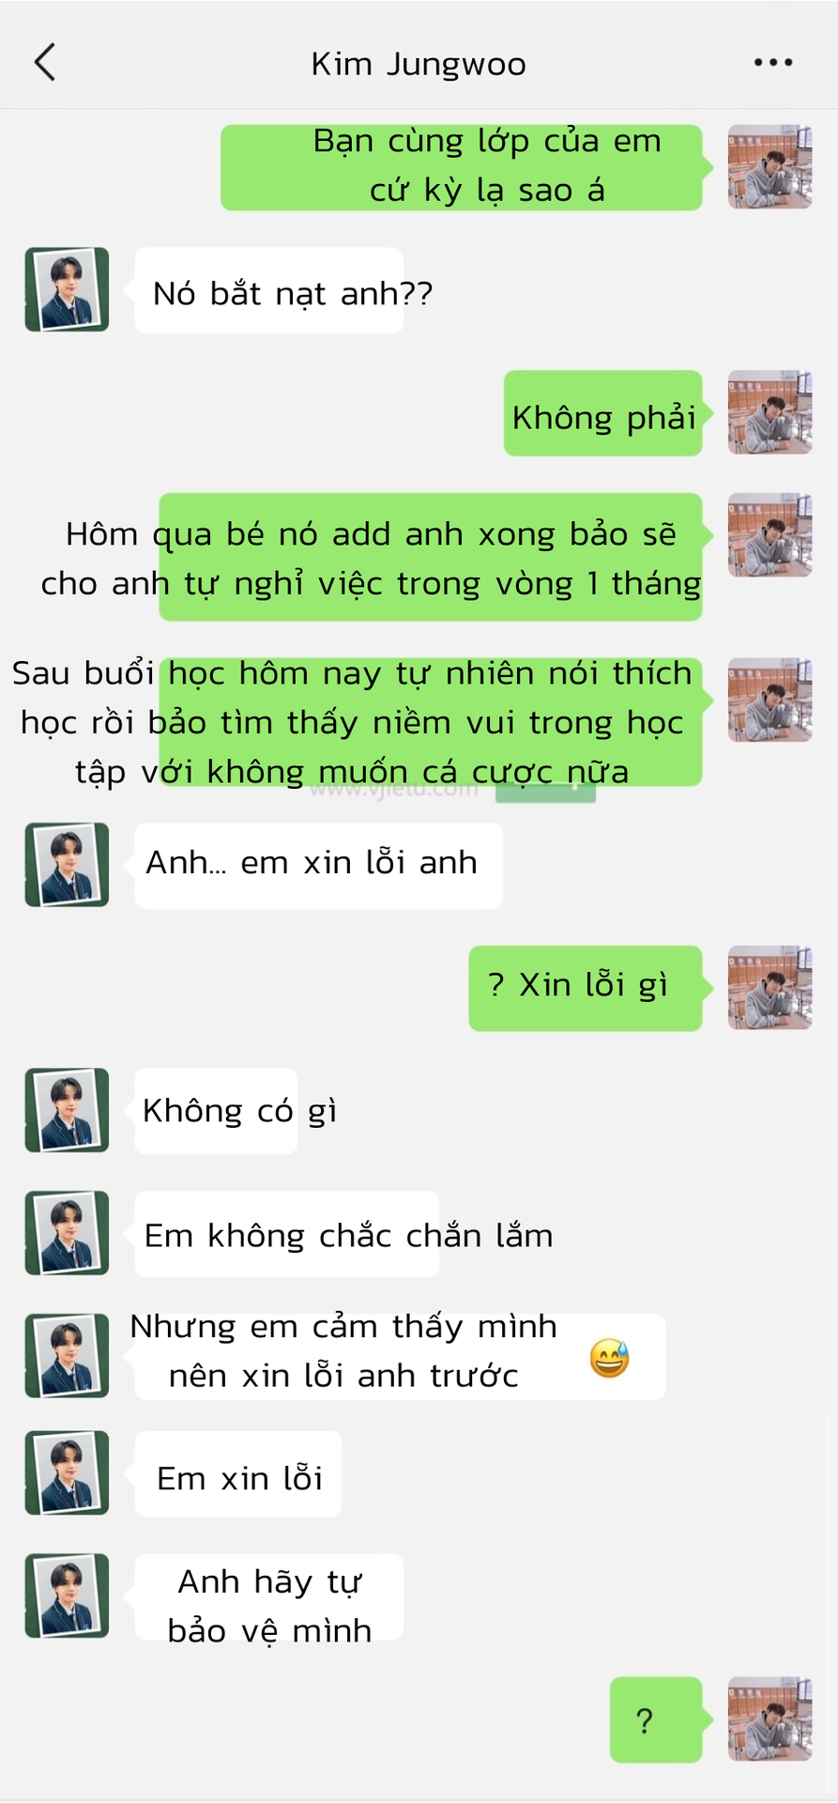The width and height of the screenshot is (838, 1803).
Task: Select 'Bạn cùng lớp của em' message bubble
Action: tap(462, 167)
